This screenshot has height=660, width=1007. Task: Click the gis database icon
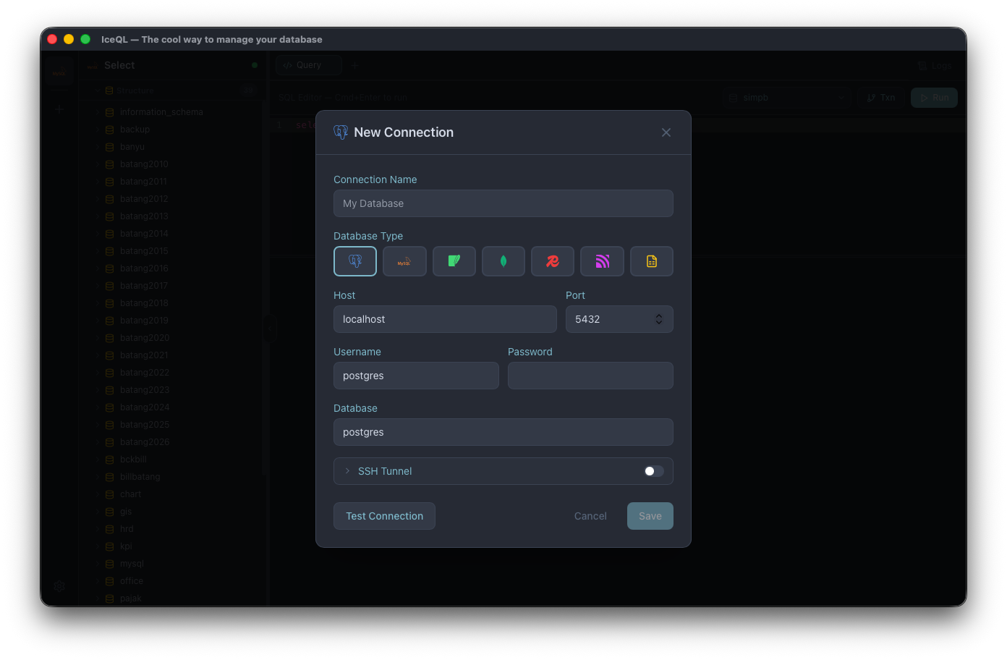point(110,512)
